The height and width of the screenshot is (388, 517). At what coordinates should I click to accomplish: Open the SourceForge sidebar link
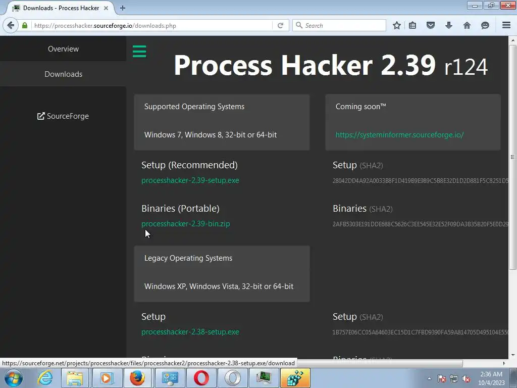point(63,116)
